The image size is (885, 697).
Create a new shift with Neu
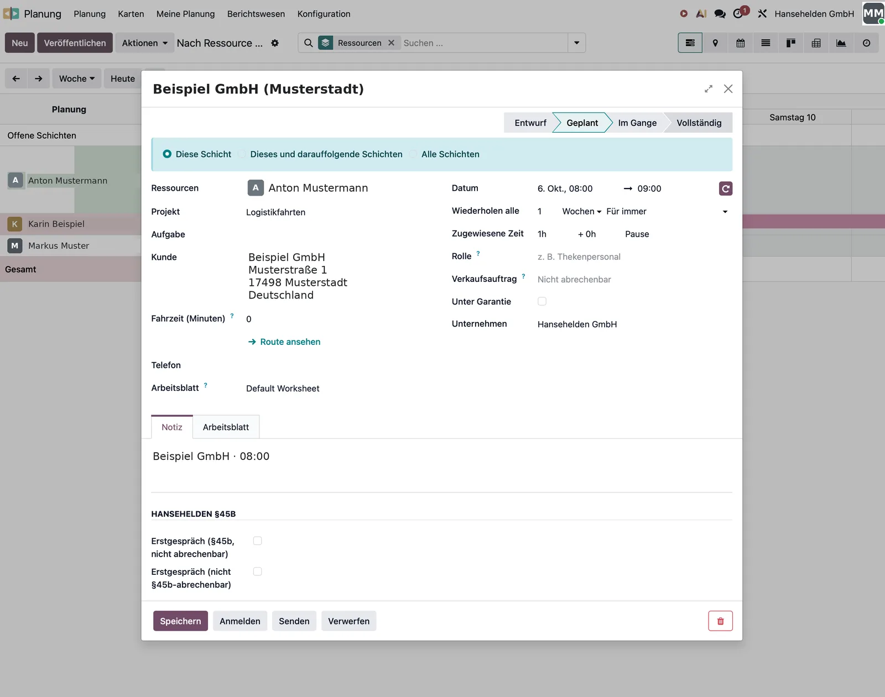(20, 43)
